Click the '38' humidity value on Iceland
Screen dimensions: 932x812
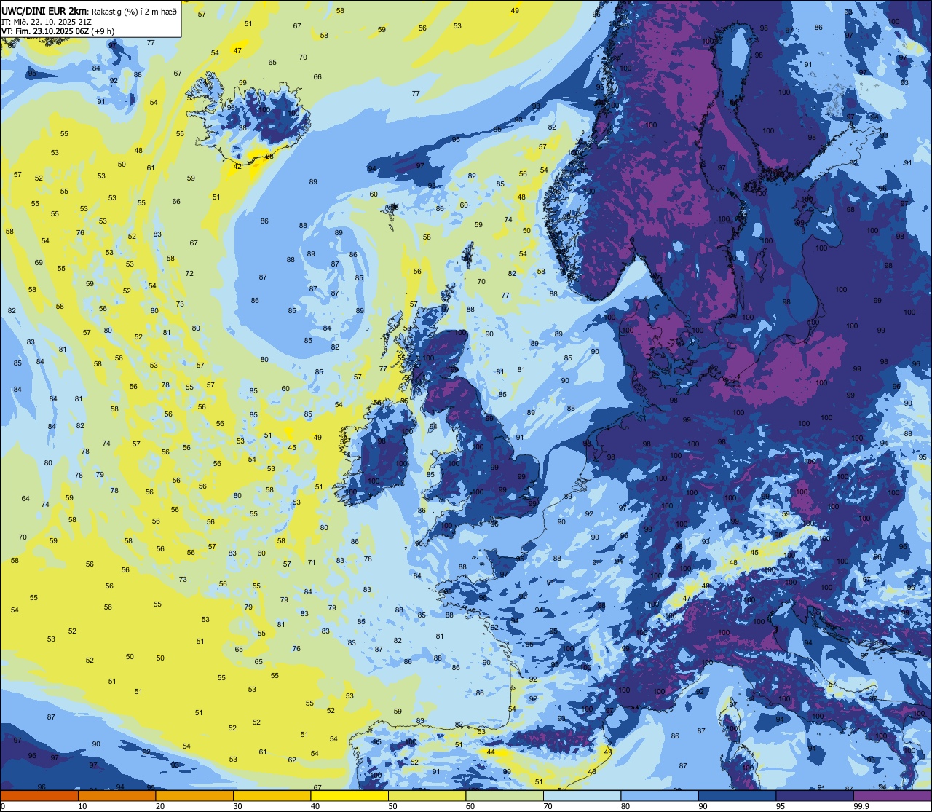tap(243, 127)
